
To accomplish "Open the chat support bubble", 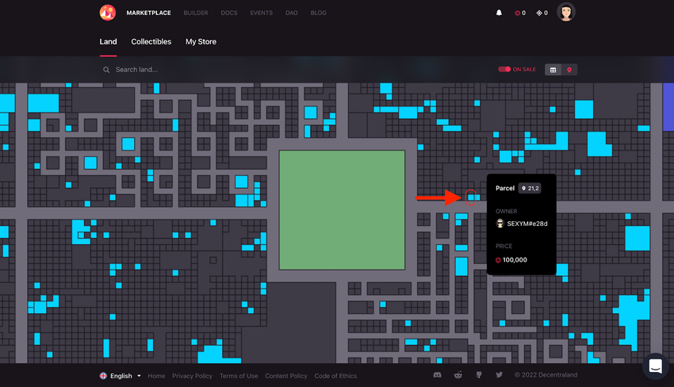I will [x=655, y=366].
